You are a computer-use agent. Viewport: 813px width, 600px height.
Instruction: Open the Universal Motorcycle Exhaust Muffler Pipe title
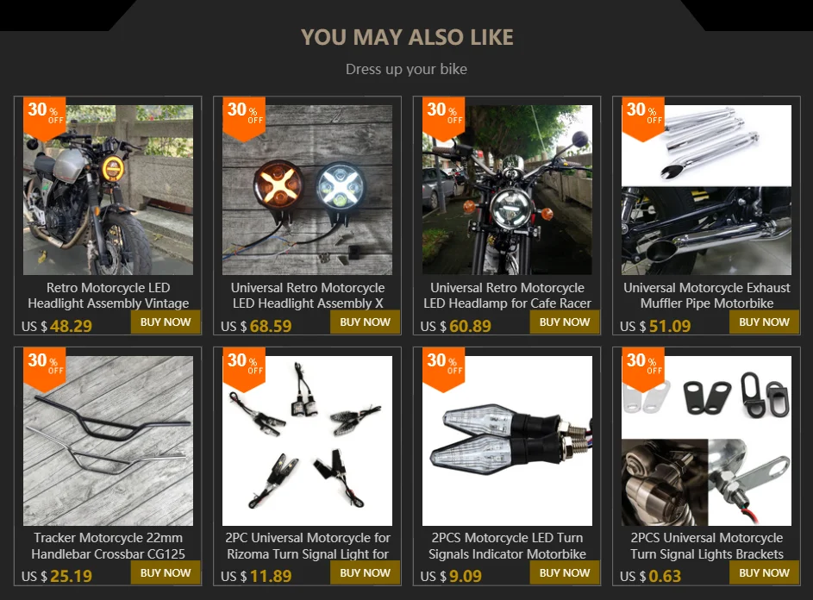pyautogui.click(x=707, y=296)
